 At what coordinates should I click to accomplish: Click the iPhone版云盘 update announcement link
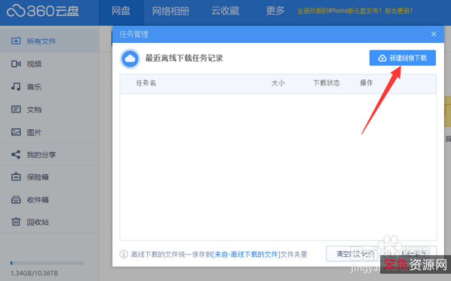click(x=355, y=11)
